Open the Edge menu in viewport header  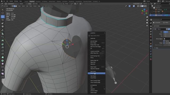point(39,6)
